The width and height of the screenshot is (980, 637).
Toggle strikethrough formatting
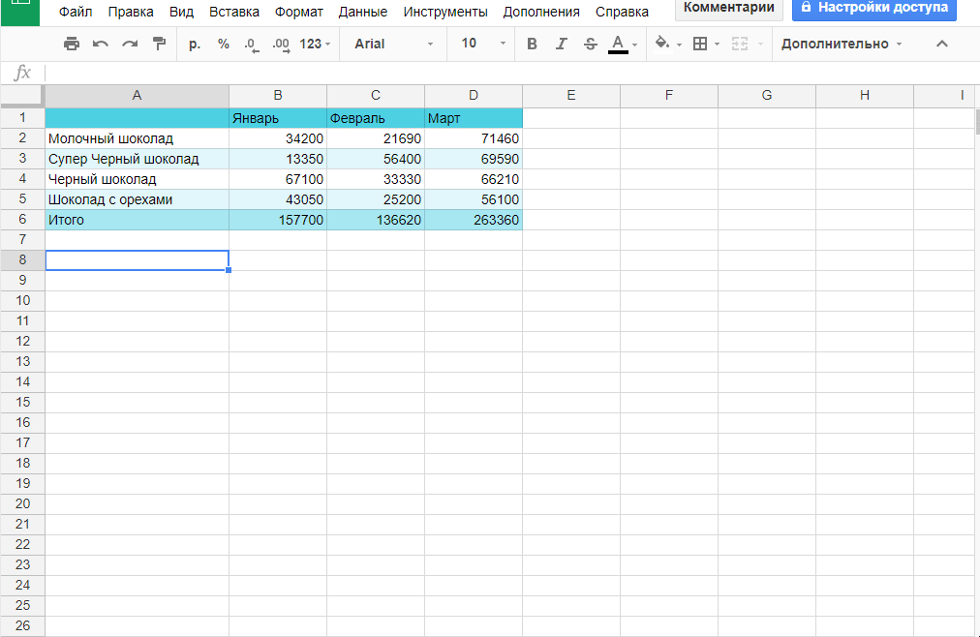(590, 44)
